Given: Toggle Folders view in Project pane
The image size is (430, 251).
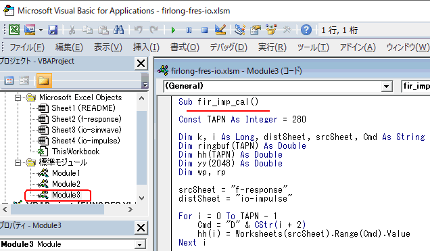Looking at the screenshot, I should click(x=44, y=81).
